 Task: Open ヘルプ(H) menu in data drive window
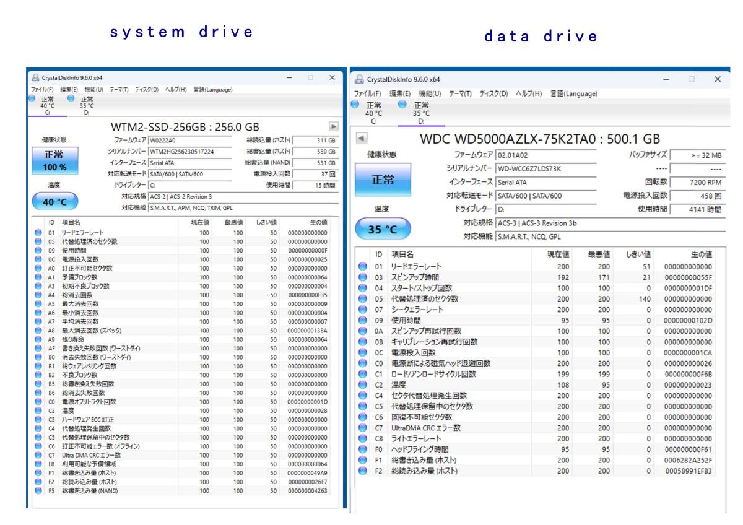(529, 93)
